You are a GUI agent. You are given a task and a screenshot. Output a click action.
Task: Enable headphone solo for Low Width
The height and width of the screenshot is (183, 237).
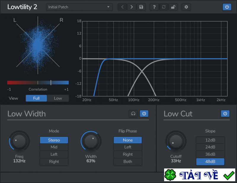[x=133, y=114]
